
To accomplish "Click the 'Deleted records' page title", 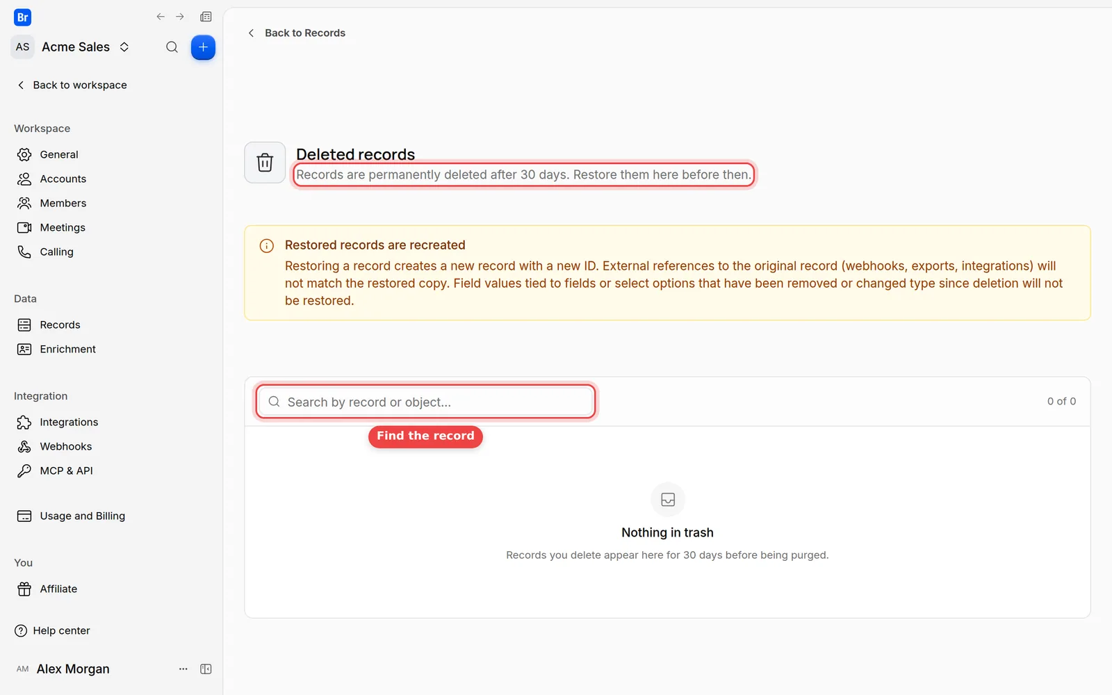I will (356, 154).
